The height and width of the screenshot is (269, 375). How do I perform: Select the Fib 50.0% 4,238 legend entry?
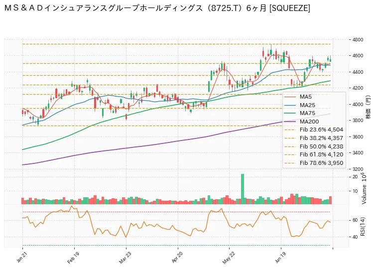point(314,146)
